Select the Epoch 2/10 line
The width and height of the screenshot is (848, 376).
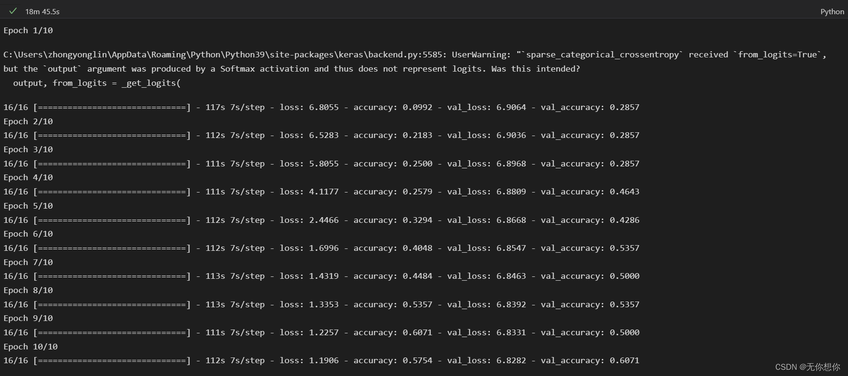(x=28, y=121)
